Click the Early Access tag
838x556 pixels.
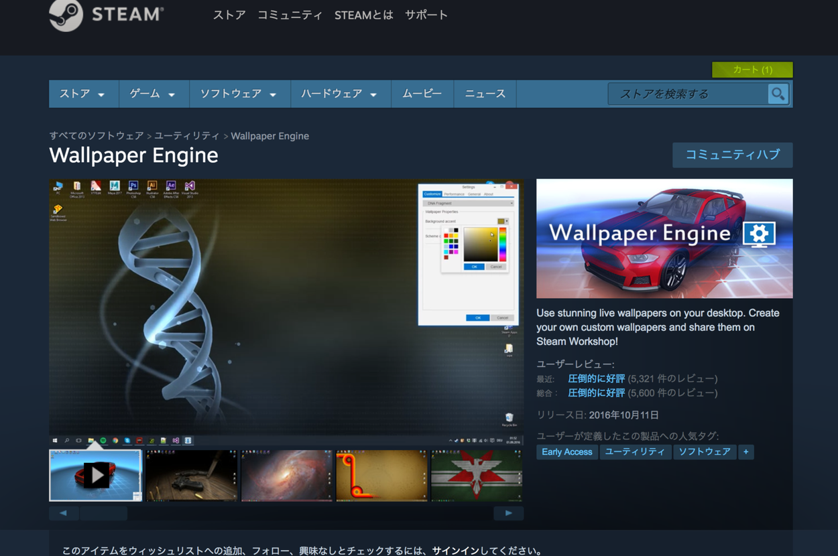pos(566,452)
